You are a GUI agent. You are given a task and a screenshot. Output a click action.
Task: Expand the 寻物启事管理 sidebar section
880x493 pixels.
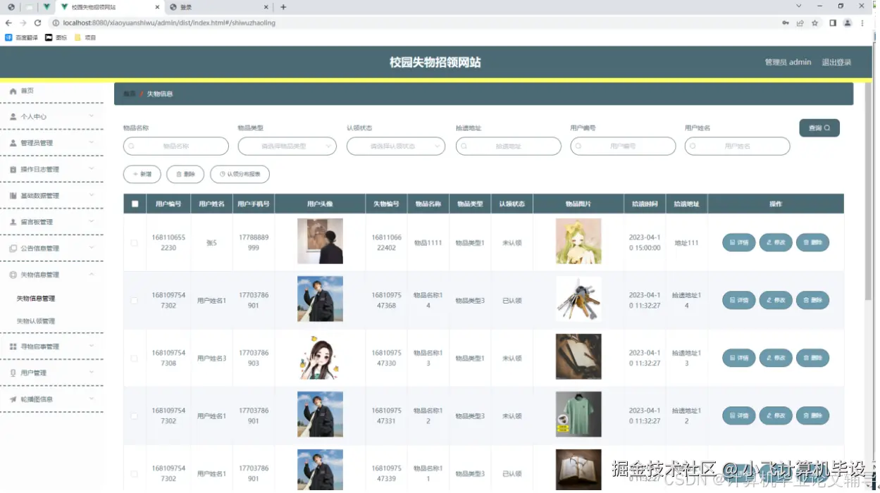click(13, 346)
